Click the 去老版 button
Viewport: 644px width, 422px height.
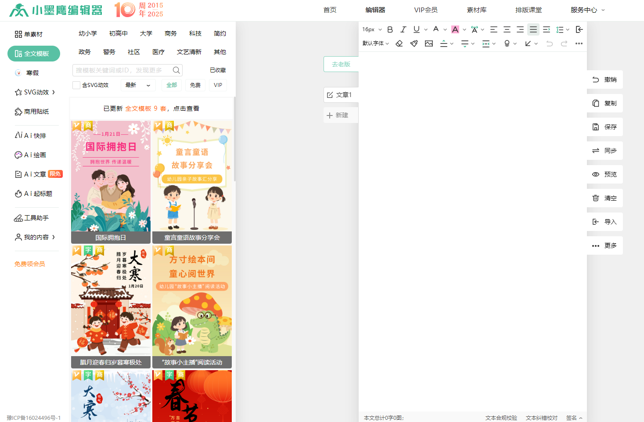[x=342, y=64]
